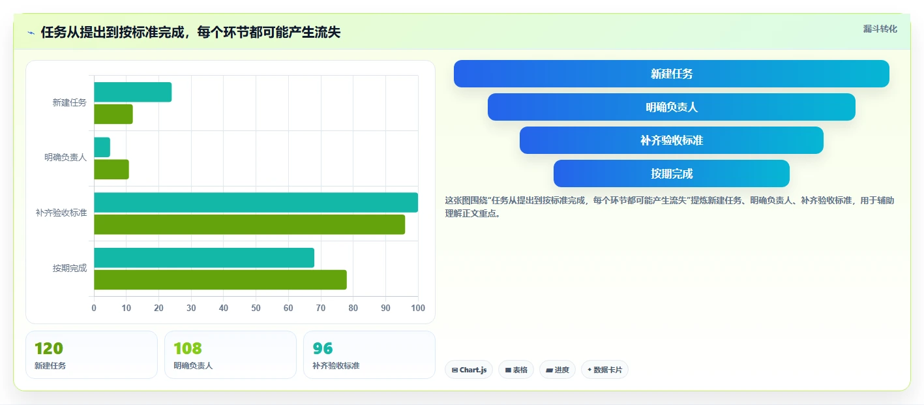This screenshot has height=405, width=924.
Task: Select the 新建任务 funnel stage
Action: pyautogui.click(x=672, y=74)
